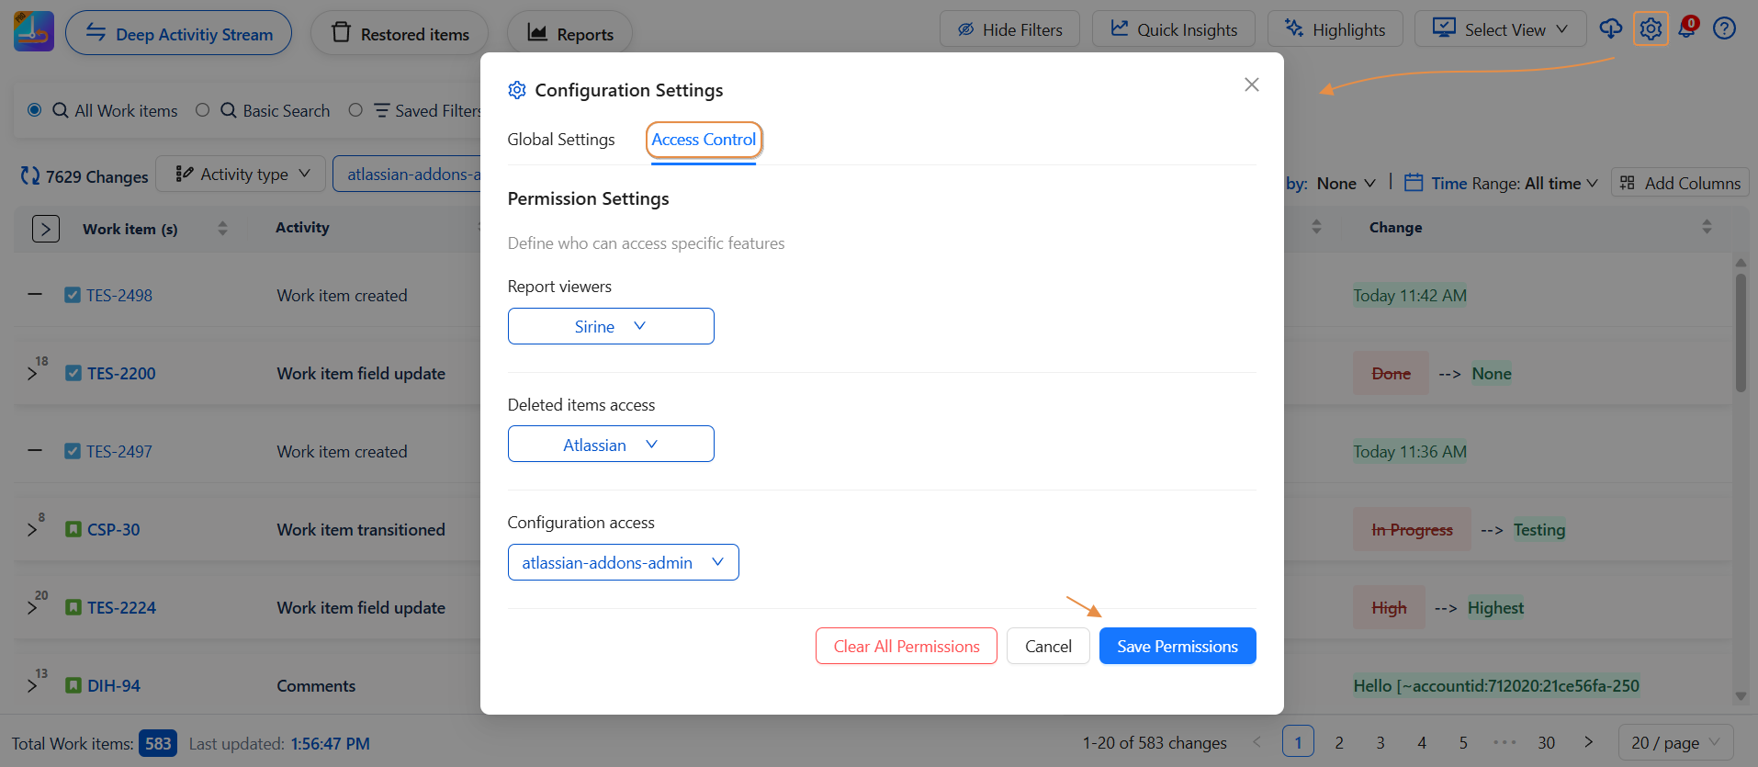Open the Deleted items access Atlassian dropdown
Viewport: 1758px width, 767px height.
(x=611, y=445)
